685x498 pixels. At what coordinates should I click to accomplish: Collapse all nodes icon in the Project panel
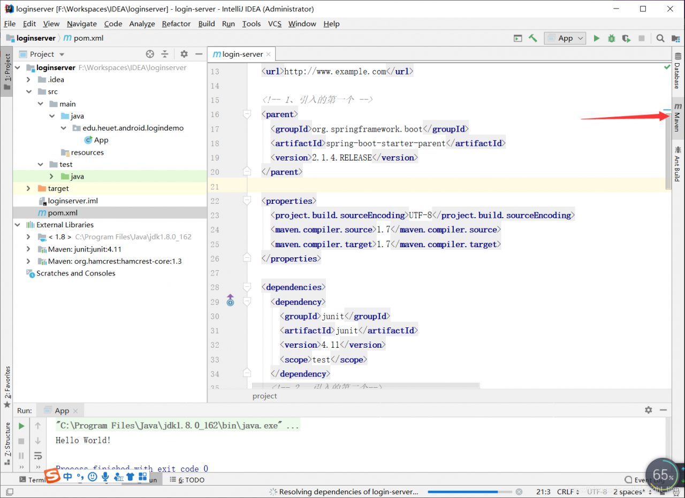point(165,54)
